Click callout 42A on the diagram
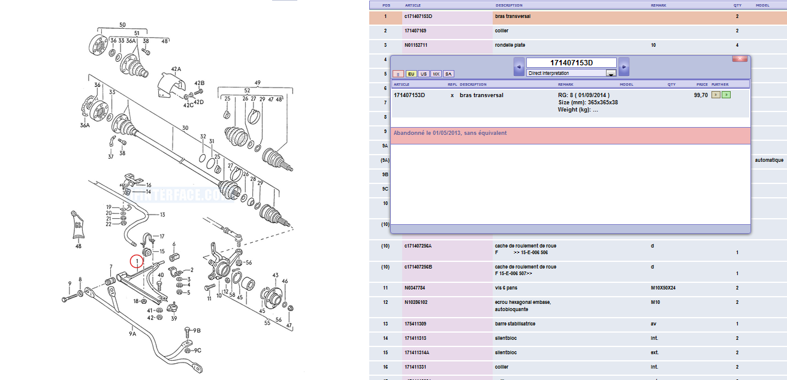Viewport: 787px width, 380px height. point(176,70)
